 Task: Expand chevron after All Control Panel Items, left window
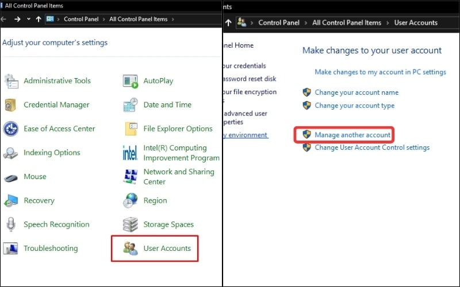tap(173, 20)
